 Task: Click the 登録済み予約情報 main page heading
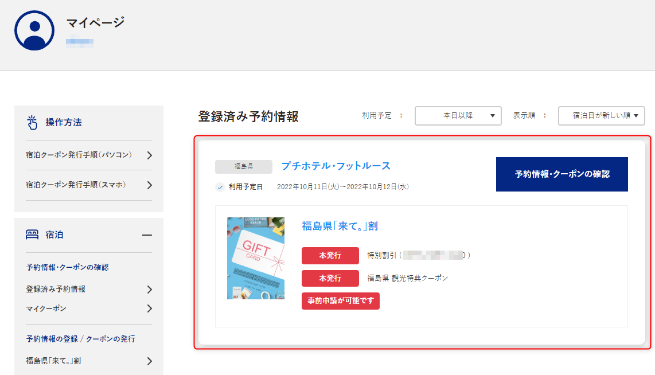pos(248,116)
